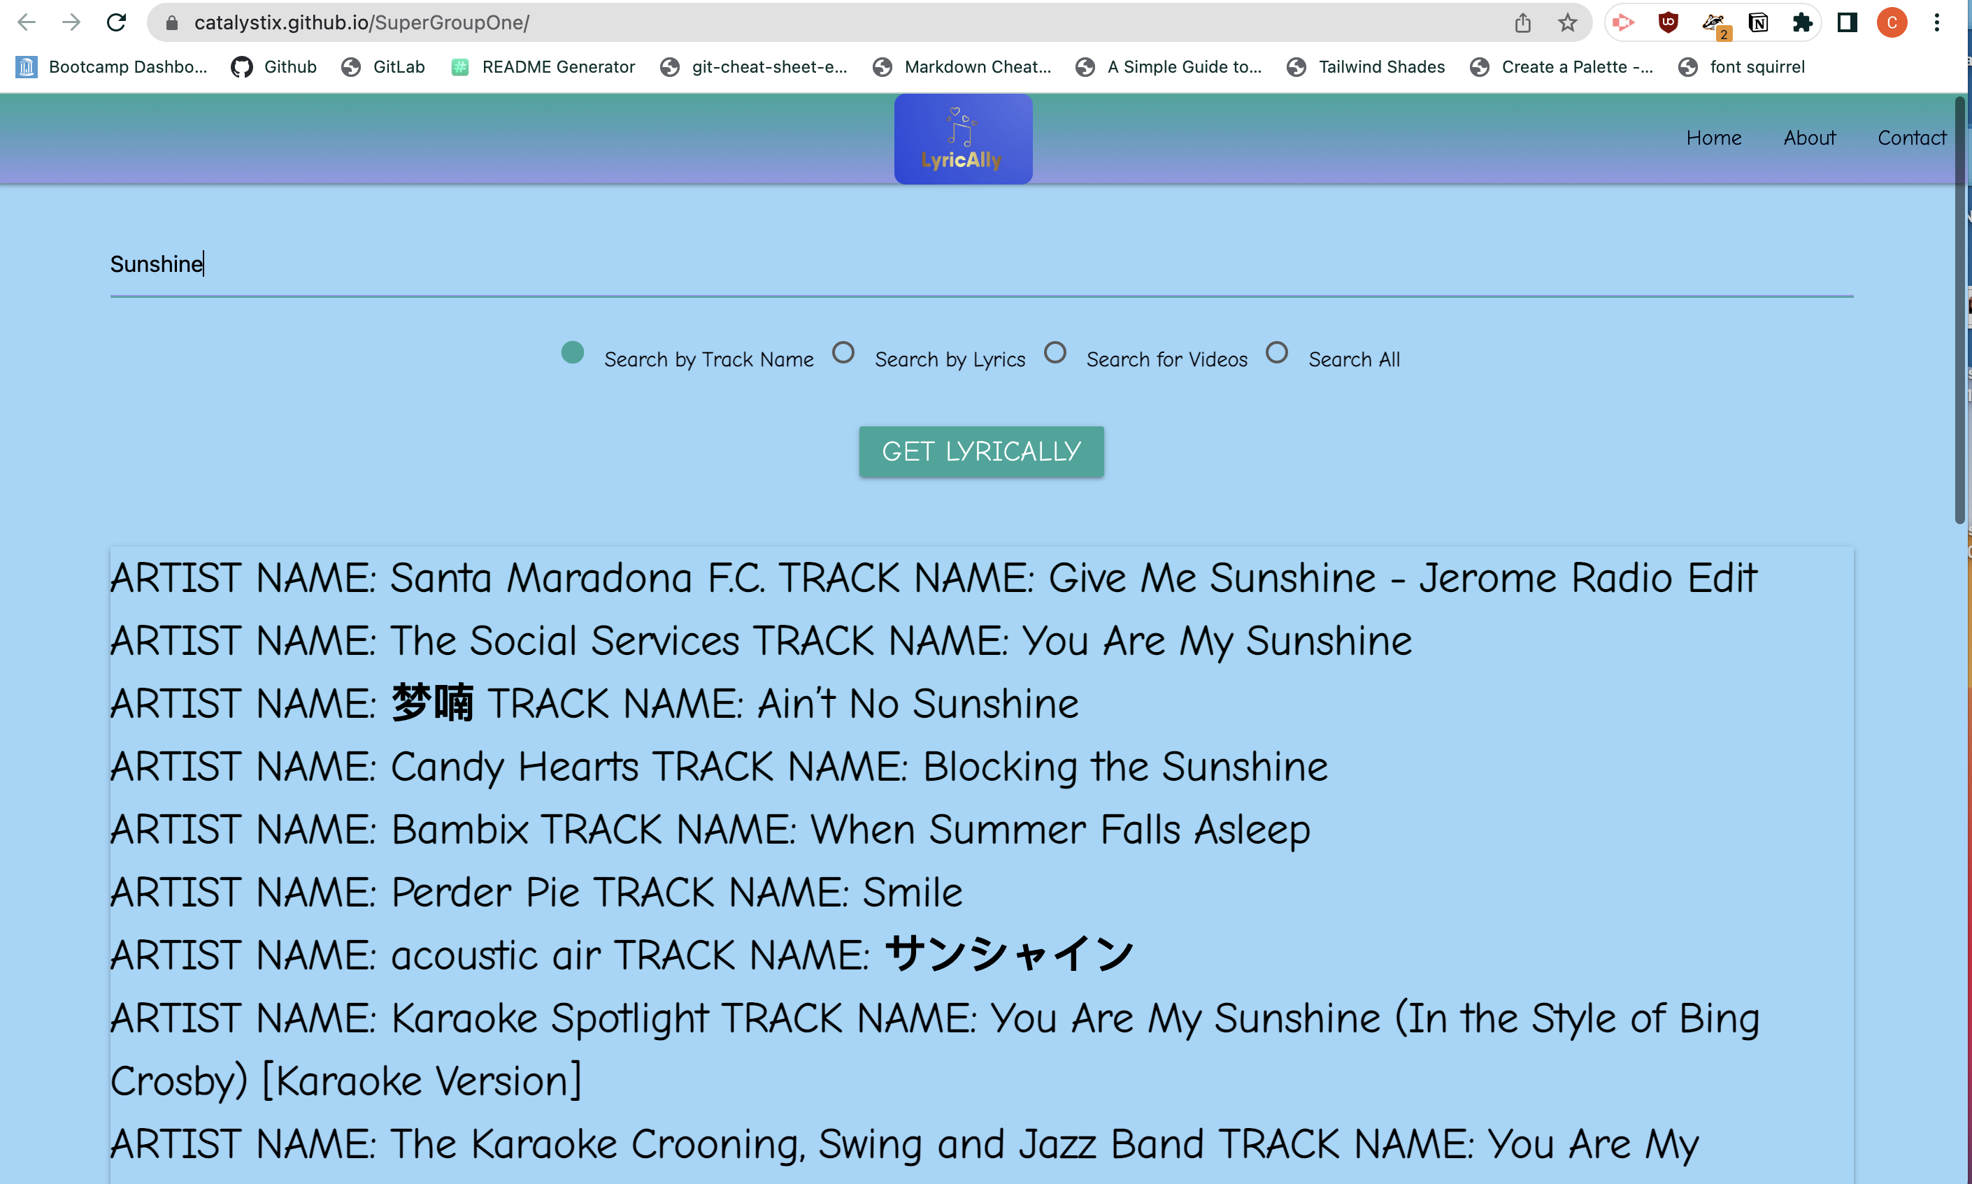Open the uBlock Origin shield extension
The image size is (1972, 1184).
[x=1668, y=22]
